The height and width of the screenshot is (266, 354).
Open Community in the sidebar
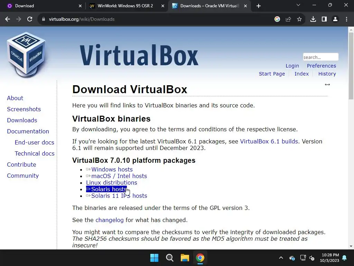point(23,176)
